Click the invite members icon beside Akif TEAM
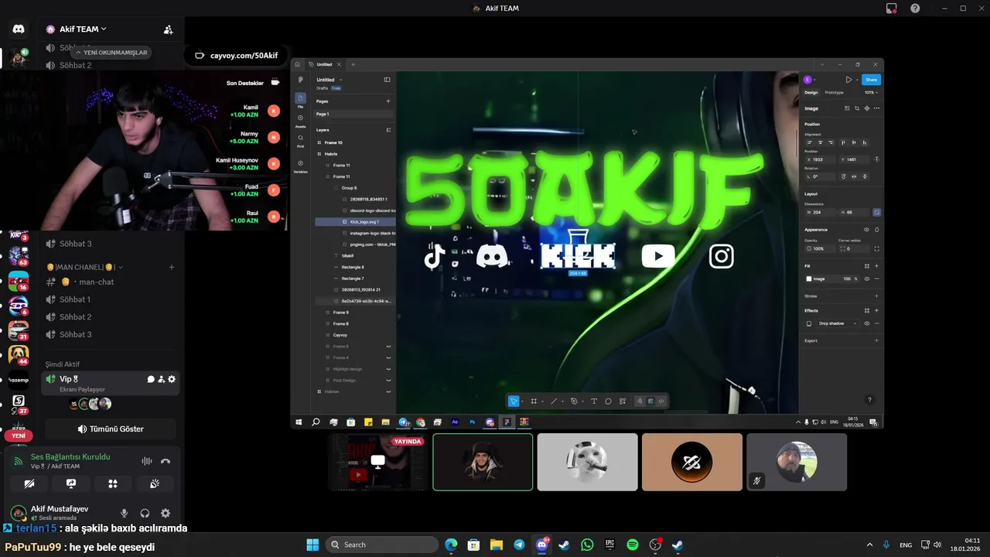The image size is (990, 557). [168, 29]
